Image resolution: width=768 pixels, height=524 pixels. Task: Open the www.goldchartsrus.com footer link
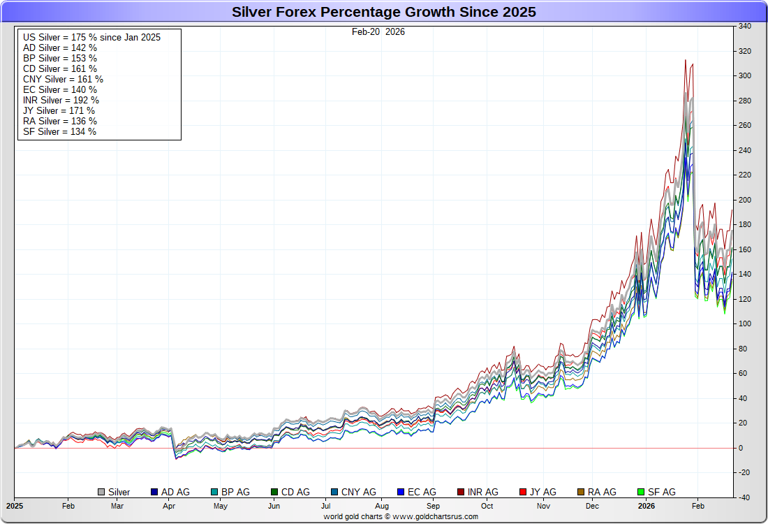tap(434, 516)
